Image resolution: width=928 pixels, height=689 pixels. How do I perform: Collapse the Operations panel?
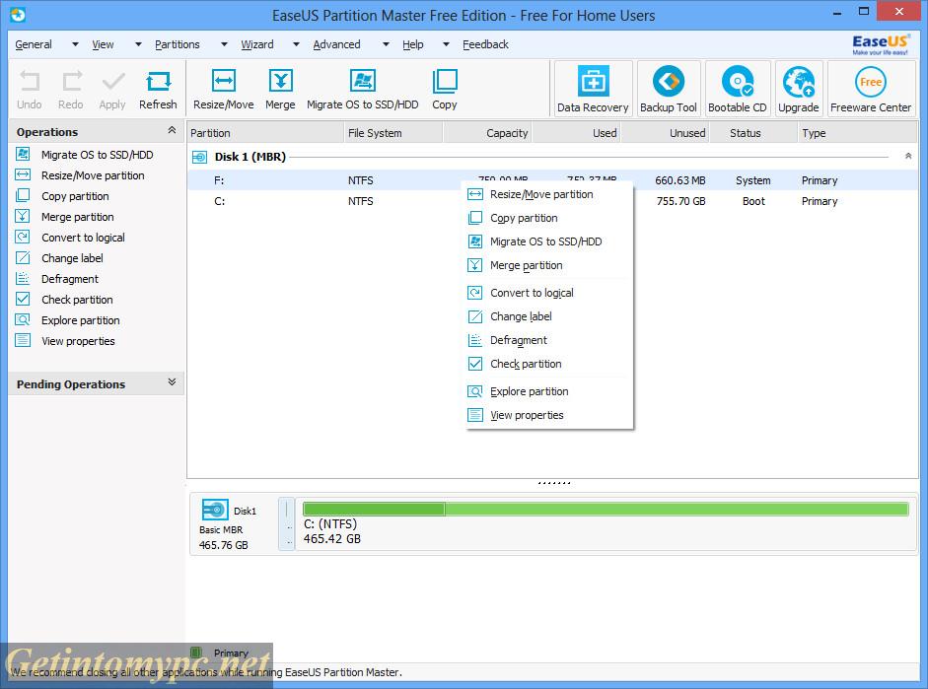(173, 130)
